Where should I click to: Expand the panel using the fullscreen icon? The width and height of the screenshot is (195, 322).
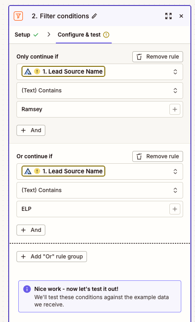(168, 16)
